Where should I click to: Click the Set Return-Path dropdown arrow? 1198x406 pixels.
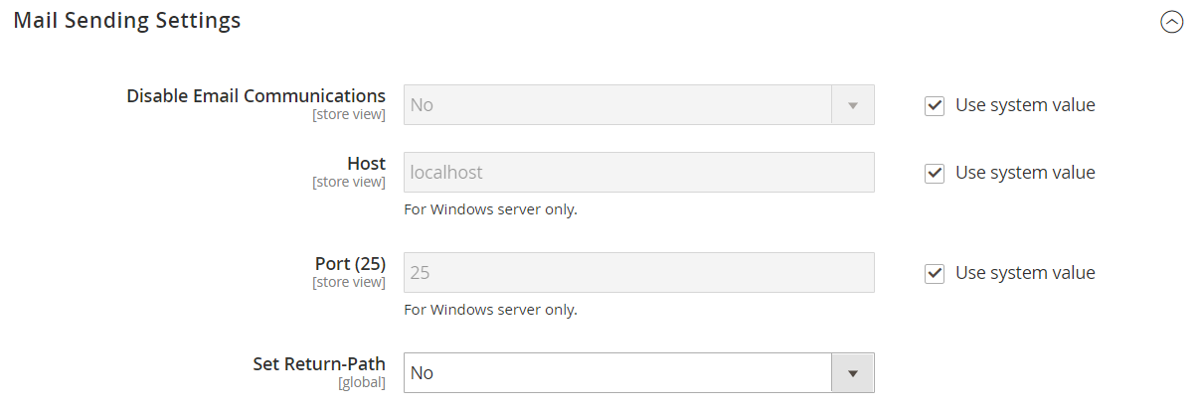[852, 373]
